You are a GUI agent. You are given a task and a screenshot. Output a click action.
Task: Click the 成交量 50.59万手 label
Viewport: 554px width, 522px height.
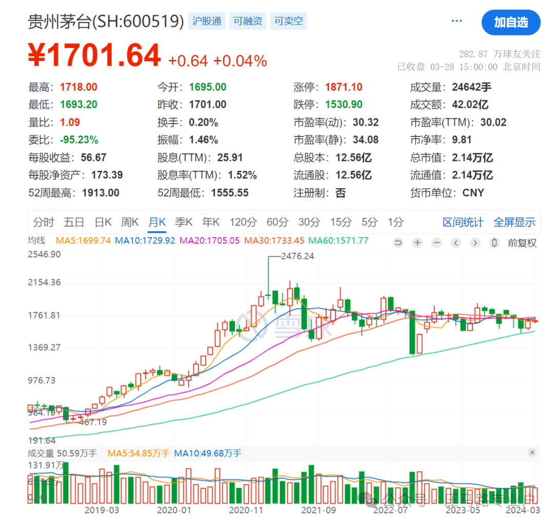pos(62,453)
